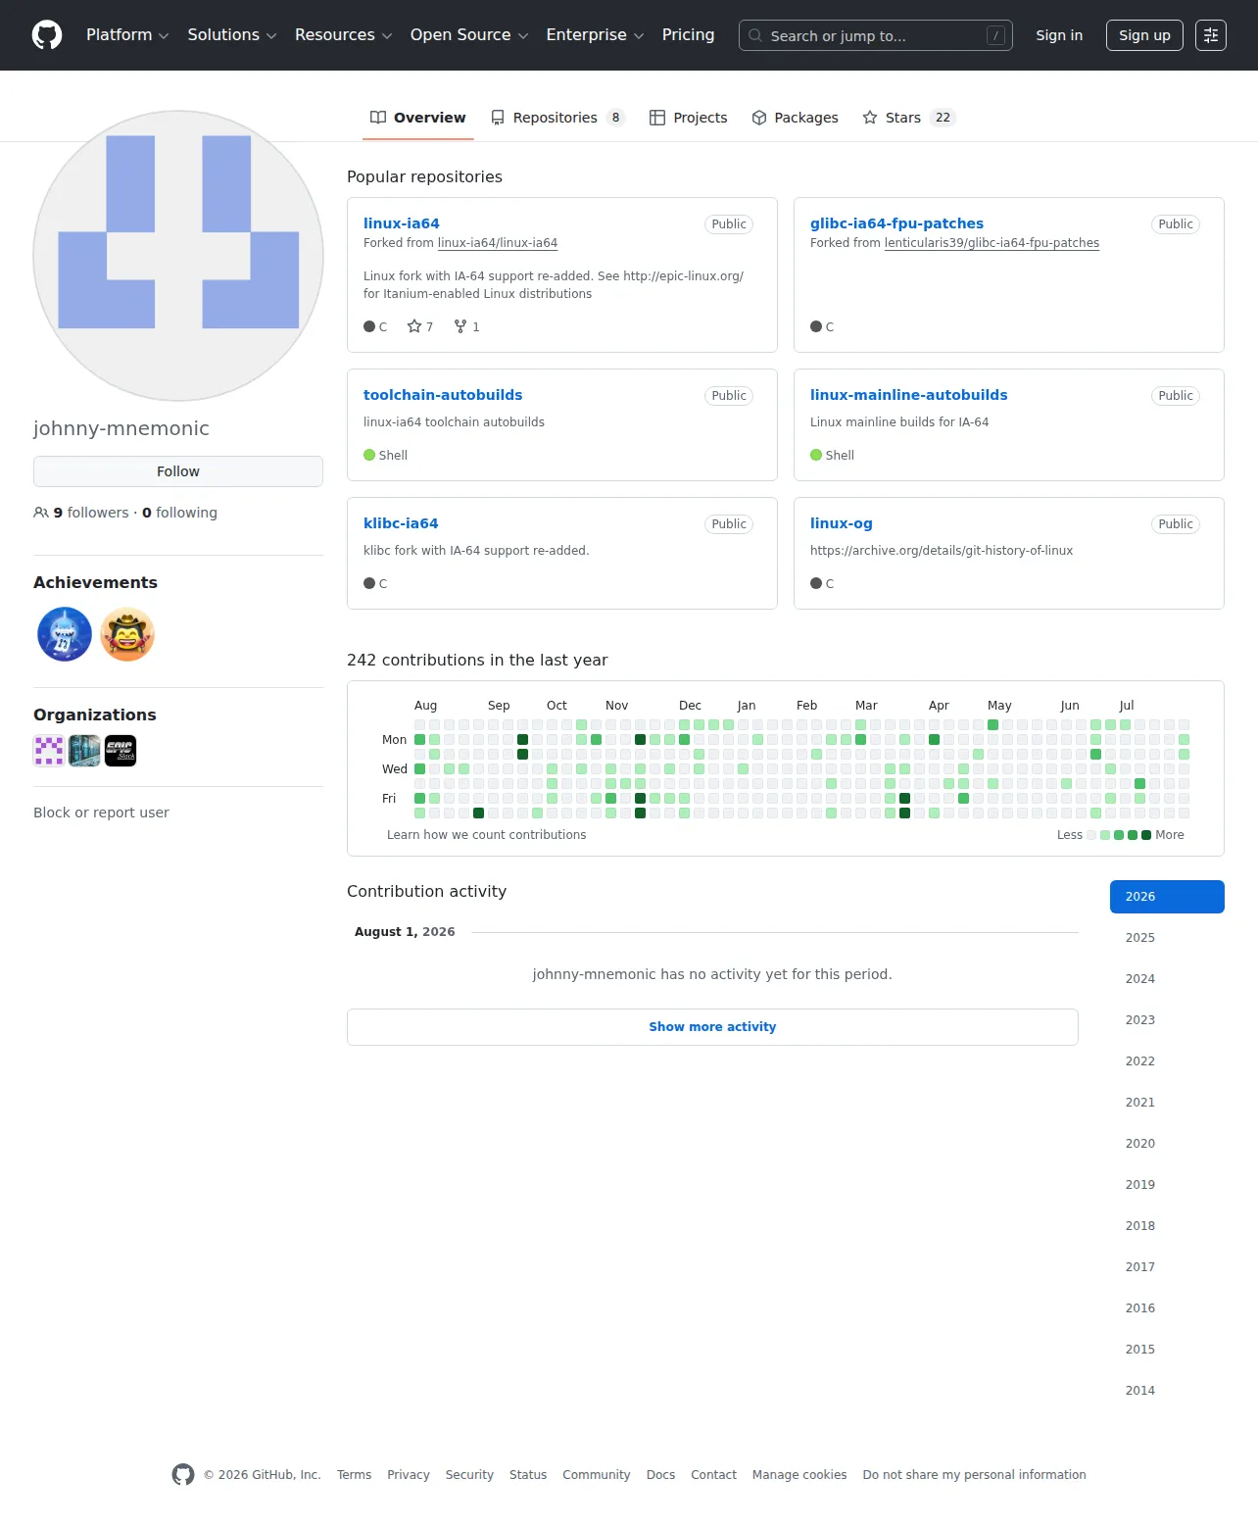Image resolution: width=1258 pixels, height=1527 pixels.
Task: Click the Sign up button
Action: (1144, 35)
